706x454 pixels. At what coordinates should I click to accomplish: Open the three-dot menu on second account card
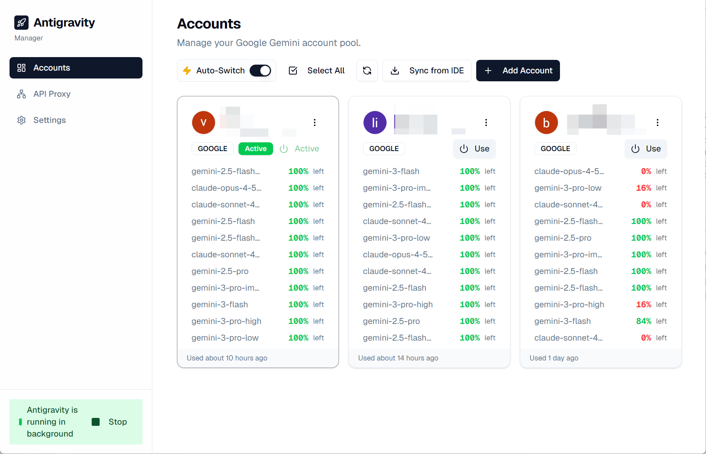point(486,123)
